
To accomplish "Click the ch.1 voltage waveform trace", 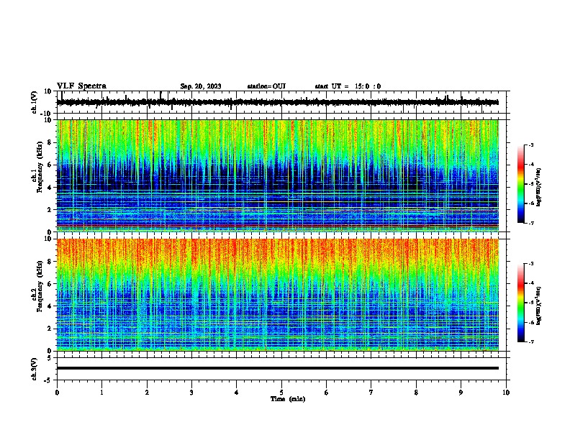I will pyautogui.click(x=278, y=102).
